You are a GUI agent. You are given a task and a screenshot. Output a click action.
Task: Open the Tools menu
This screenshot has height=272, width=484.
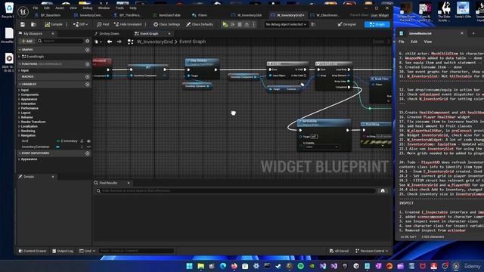[119, 8]
